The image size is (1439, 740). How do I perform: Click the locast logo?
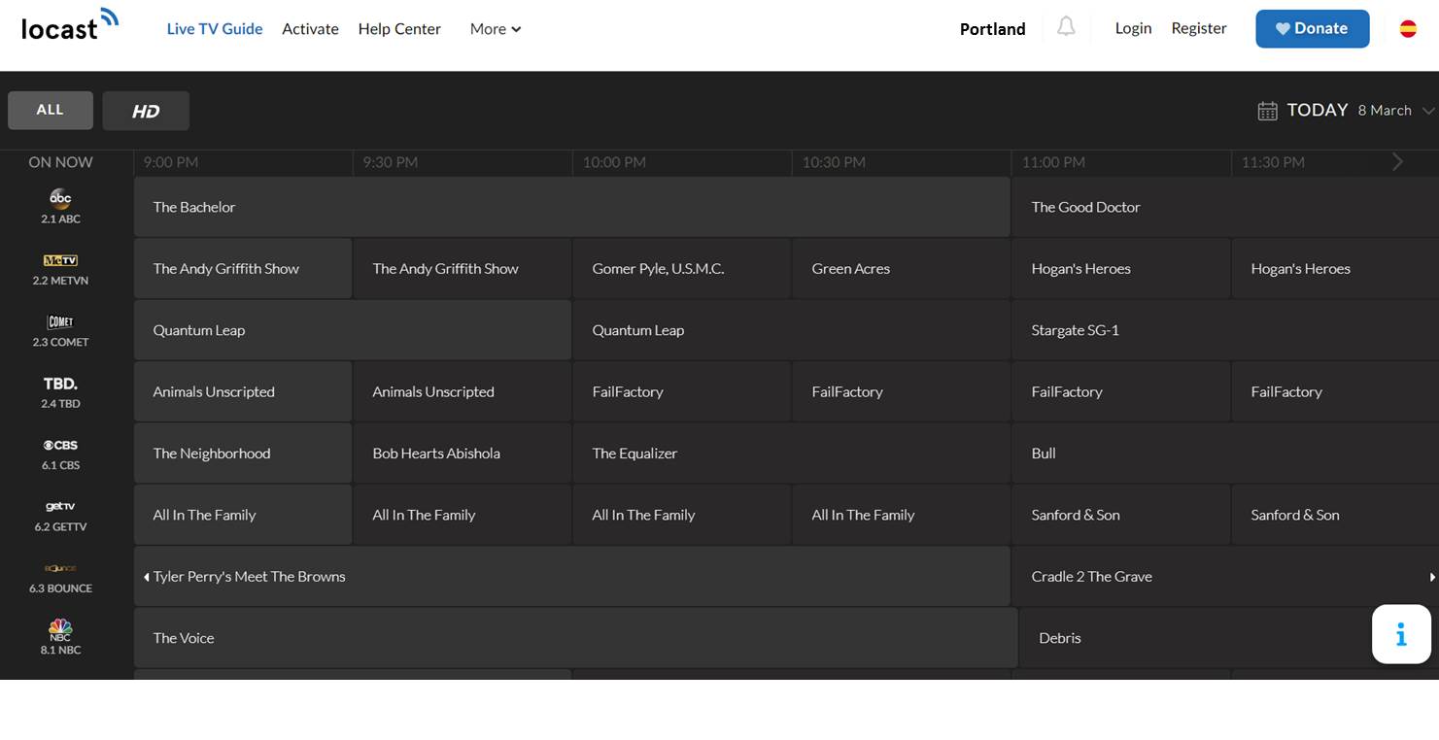[69, 26]
